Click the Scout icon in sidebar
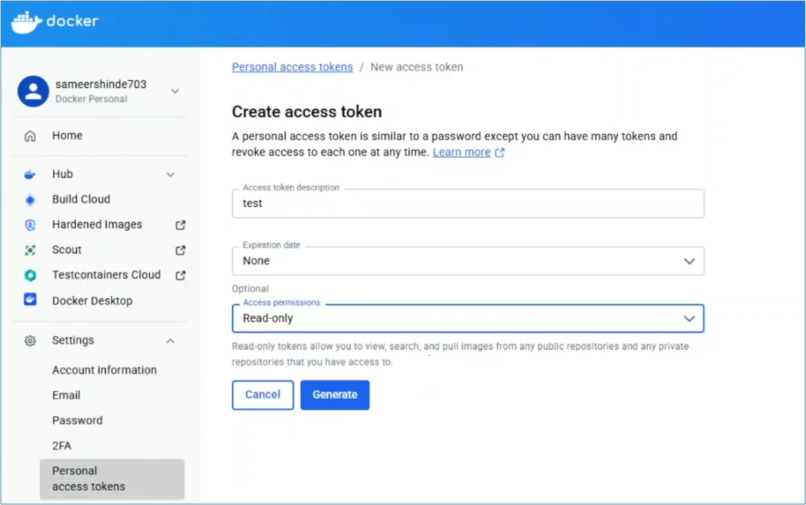 (x=30, y=250)
